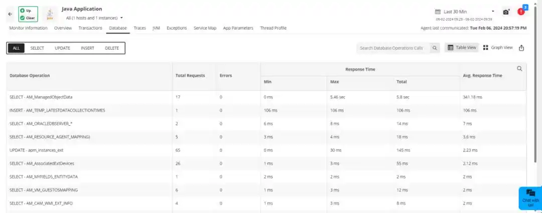Click the 3.6 ms average value
The image size is (542, 213).
(x=468, y=137)
